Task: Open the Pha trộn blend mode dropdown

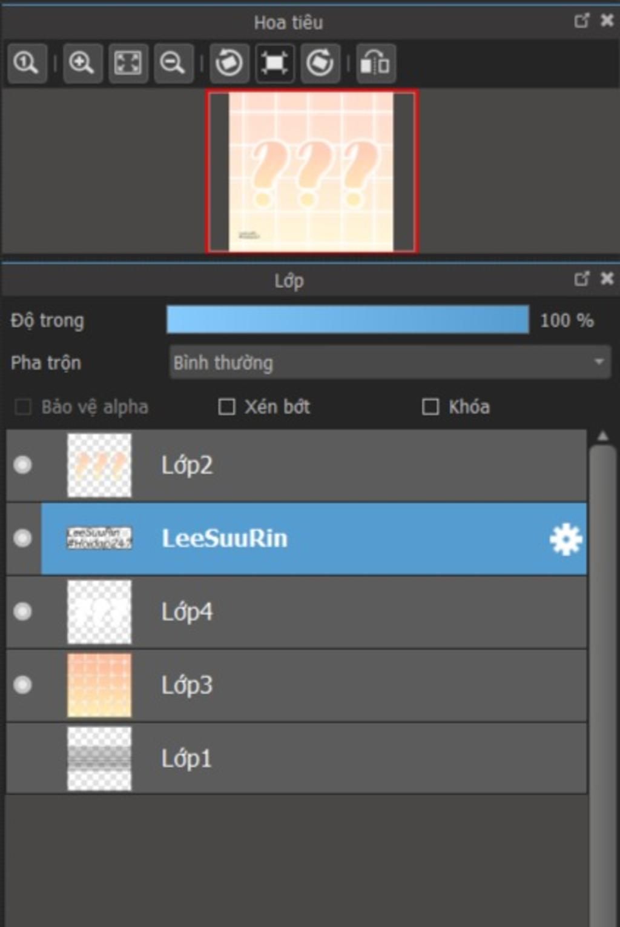Action: click(x=390, y=362)
